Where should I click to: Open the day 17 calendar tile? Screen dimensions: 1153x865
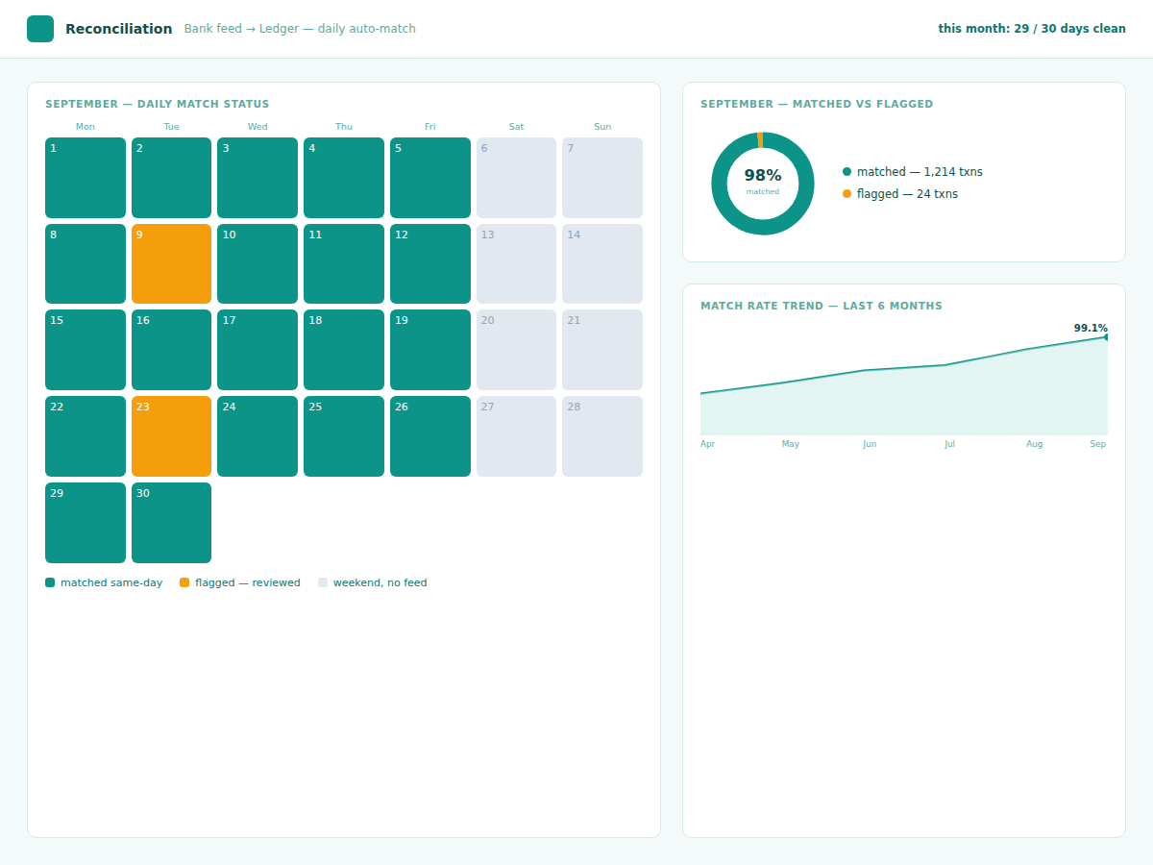coord(258,350)
